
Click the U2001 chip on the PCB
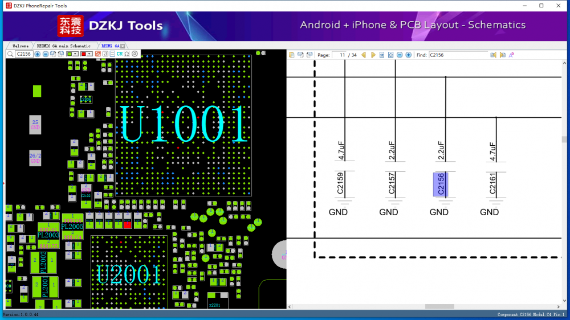[x=129, y=272]
